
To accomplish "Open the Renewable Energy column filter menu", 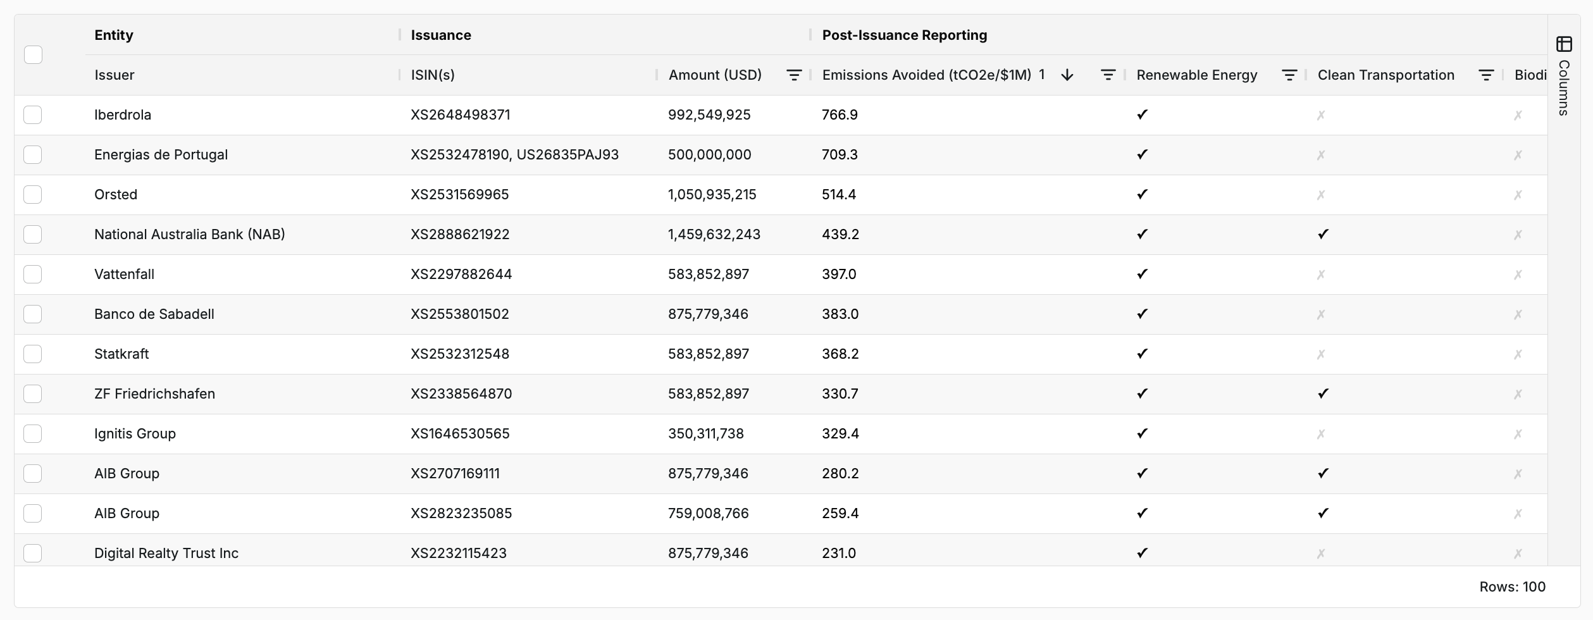I will point(1289,75).
